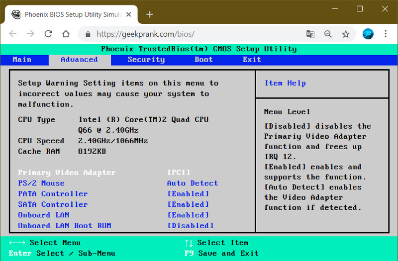Toggle the Onboard LAN Boot ROM [Disabled] value
Viewport: 398px width, 261px height.
[x=191, y=226]
